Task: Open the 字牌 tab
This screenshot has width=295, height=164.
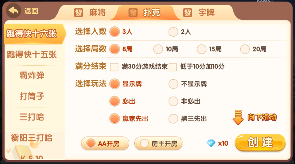Action: [206, 13]
